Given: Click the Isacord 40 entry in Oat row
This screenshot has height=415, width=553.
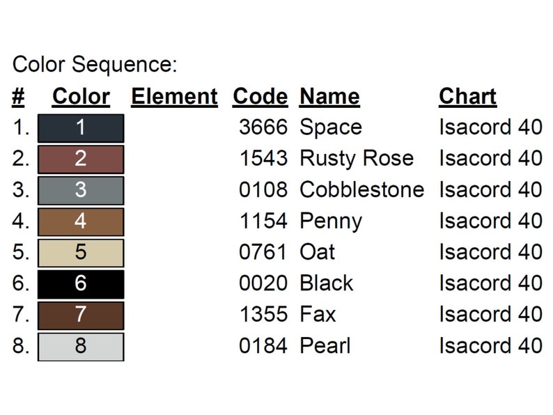Looking at the screenshot, I should click(490, 252).
